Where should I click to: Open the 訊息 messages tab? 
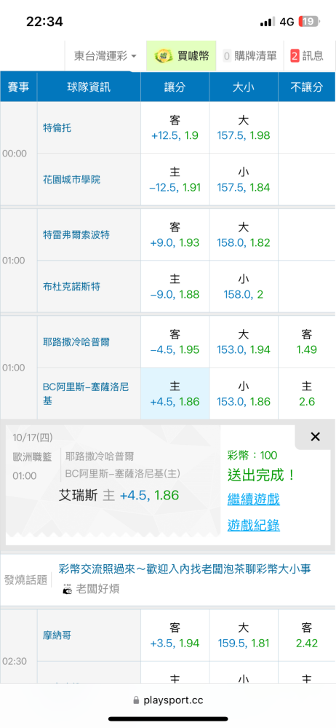[307, 56]
